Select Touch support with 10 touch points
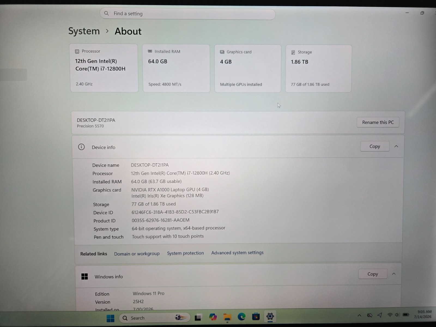Image resolution: width=436 pixels, height=327 pixels. tap(168, 236)
